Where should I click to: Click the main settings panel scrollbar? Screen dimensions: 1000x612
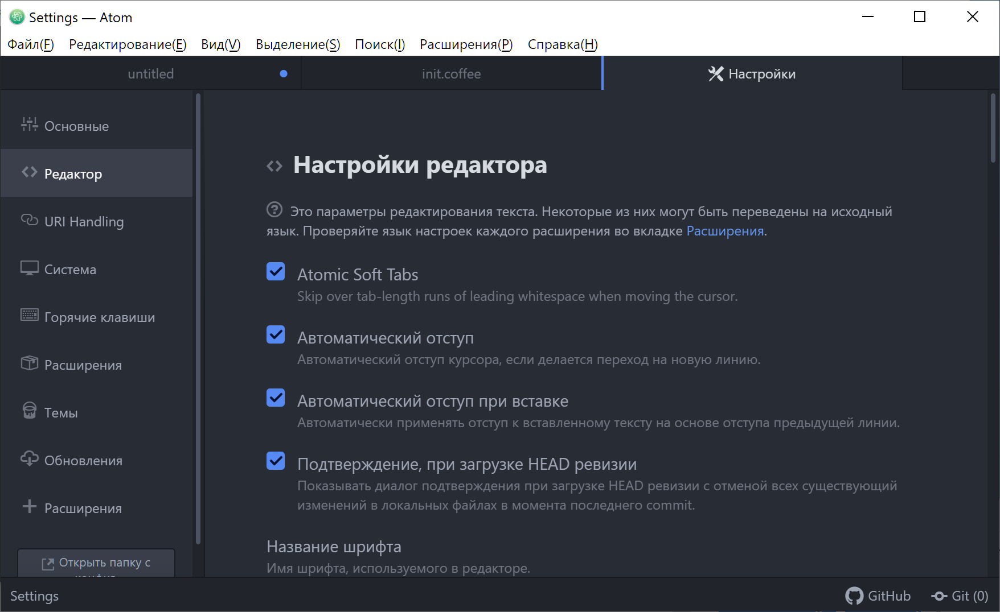pyautogui.click(x=993, y=128)
